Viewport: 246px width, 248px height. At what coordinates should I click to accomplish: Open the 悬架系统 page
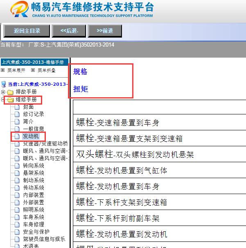click(34, 173)
